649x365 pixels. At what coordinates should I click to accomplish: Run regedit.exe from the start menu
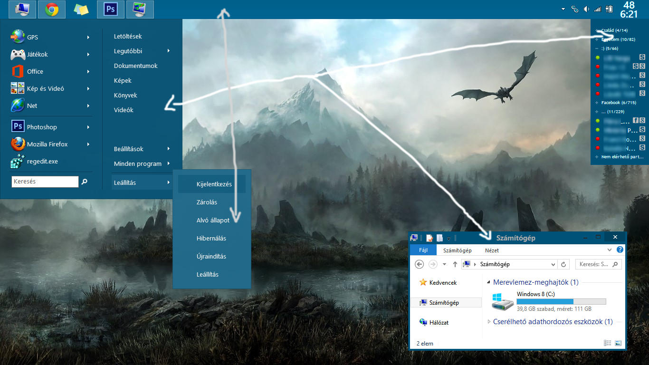coord(18,161)
